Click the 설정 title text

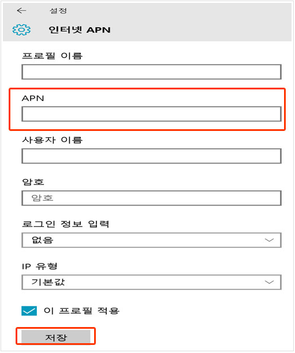point(58,10)
